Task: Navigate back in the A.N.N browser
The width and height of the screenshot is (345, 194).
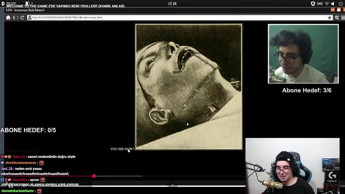Action: 14,18
